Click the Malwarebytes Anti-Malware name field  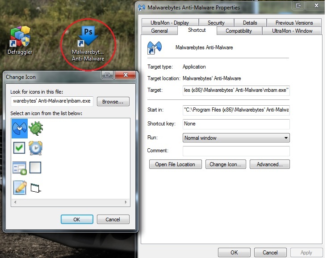204,47
